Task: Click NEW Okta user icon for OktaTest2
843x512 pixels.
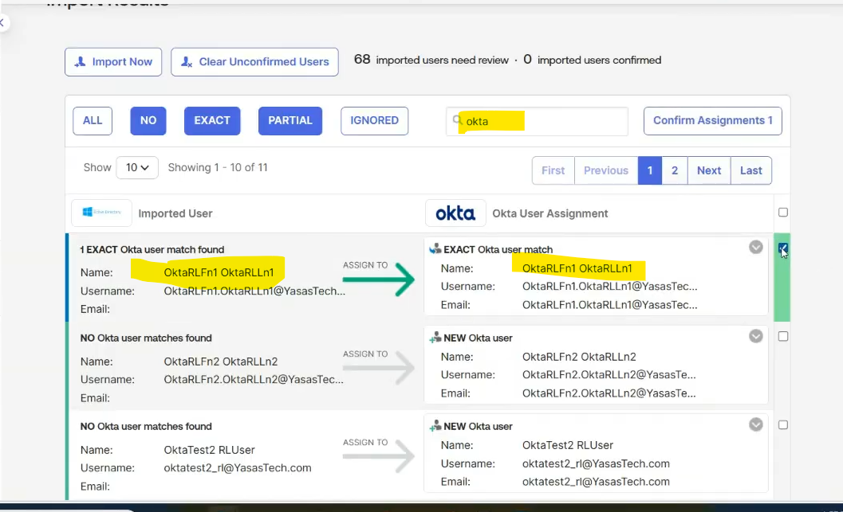Action: [x=435, y=426]
